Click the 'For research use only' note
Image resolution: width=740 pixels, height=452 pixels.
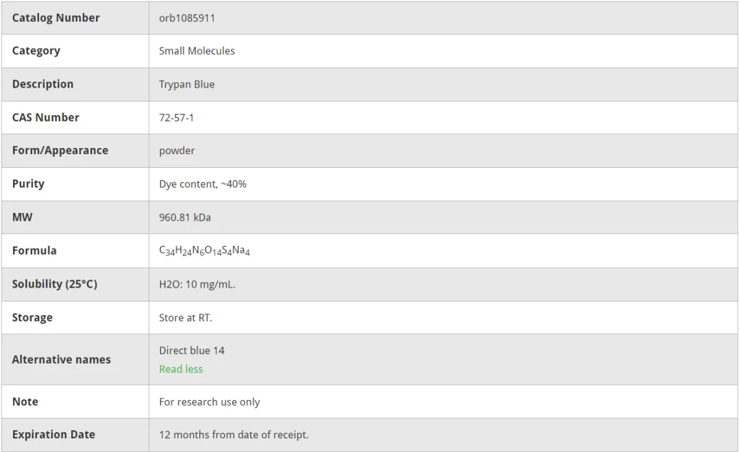(210, 402)
